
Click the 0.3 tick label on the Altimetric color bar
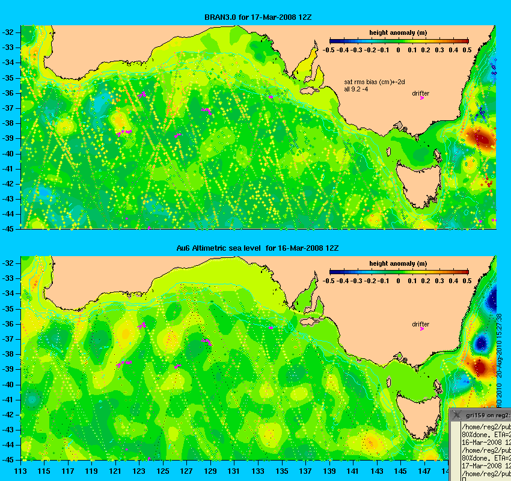pyautogui.click(x=439, y=281)
